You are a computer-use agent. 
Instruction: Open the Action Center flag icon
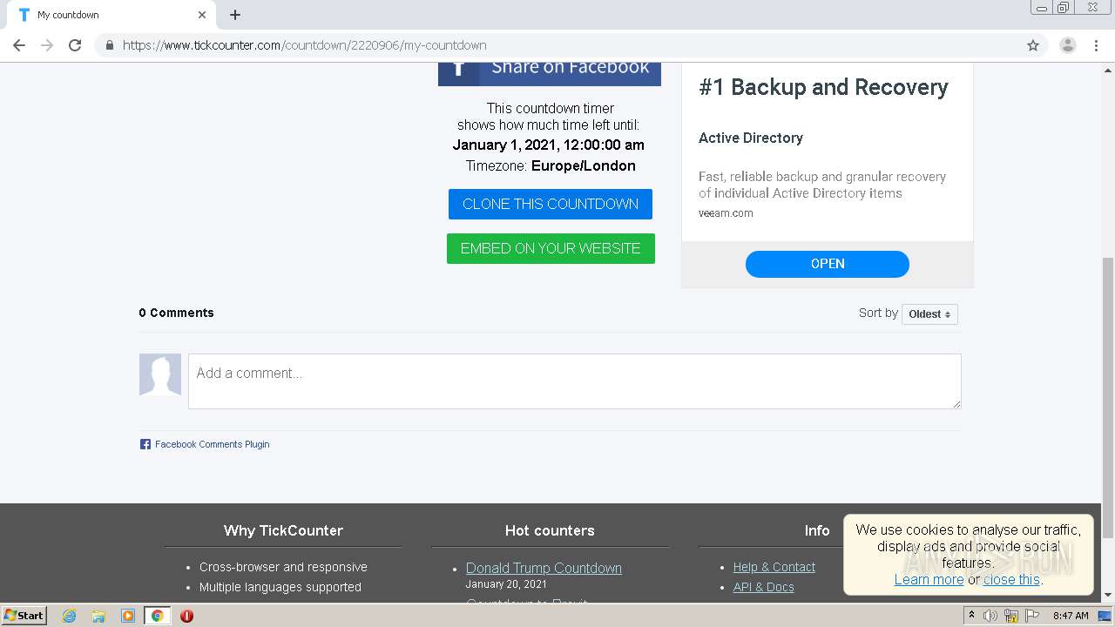1031,616
